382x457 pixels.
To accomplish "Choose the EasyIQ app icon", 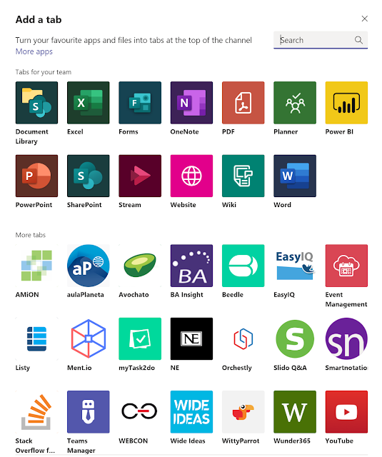I will pyautogui.click(x=295, y=266).
